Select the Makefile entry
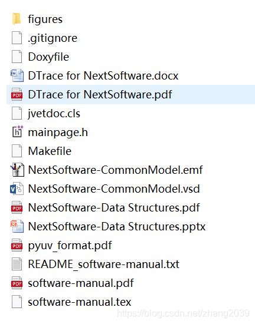 pyautogui.click(x=50, y=151)
